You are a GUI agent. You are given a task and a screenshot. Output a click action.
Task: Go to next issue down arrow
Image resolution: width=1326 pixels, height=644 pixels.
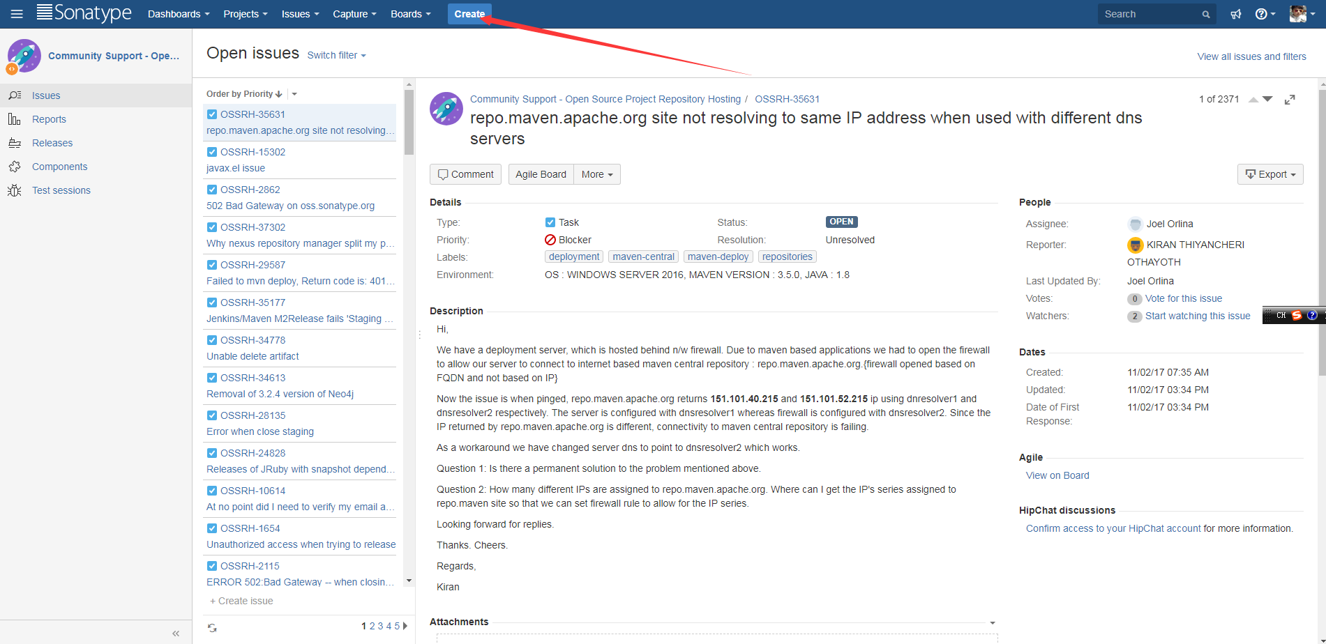(1267, 99)
